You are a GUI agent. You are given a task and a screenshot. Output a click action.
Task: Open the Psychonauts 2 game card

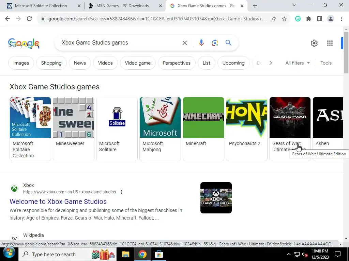[247, 129]
